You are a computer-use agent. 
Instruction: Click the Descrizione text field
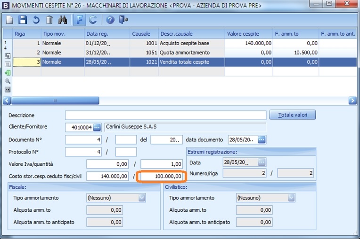pos(165,115)
